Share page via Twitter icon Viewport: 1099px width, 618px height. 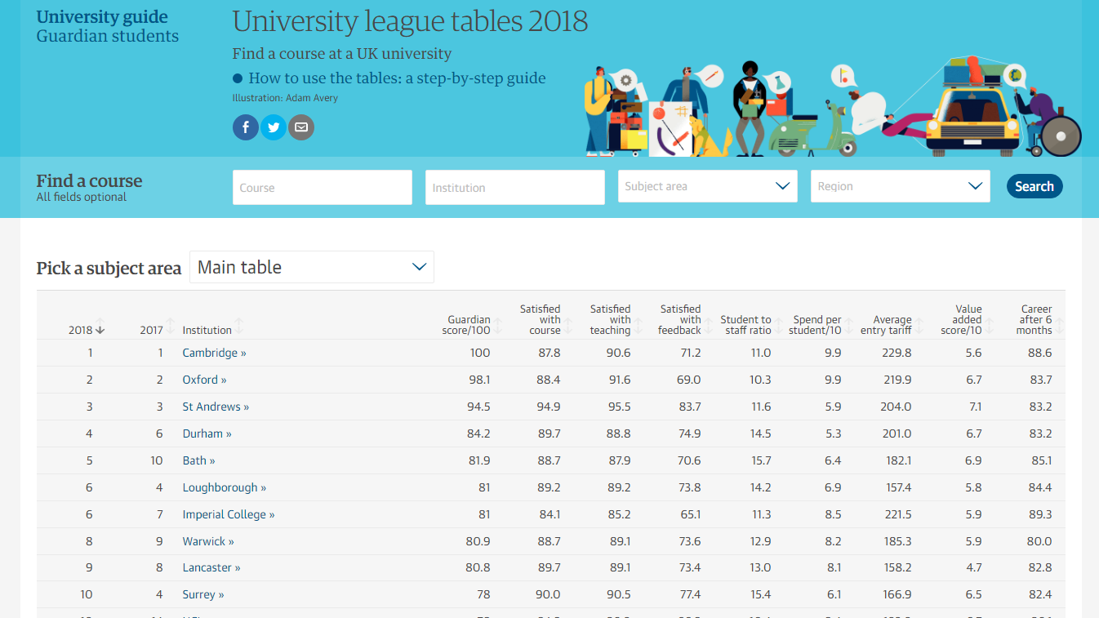[x=274, y=127]
